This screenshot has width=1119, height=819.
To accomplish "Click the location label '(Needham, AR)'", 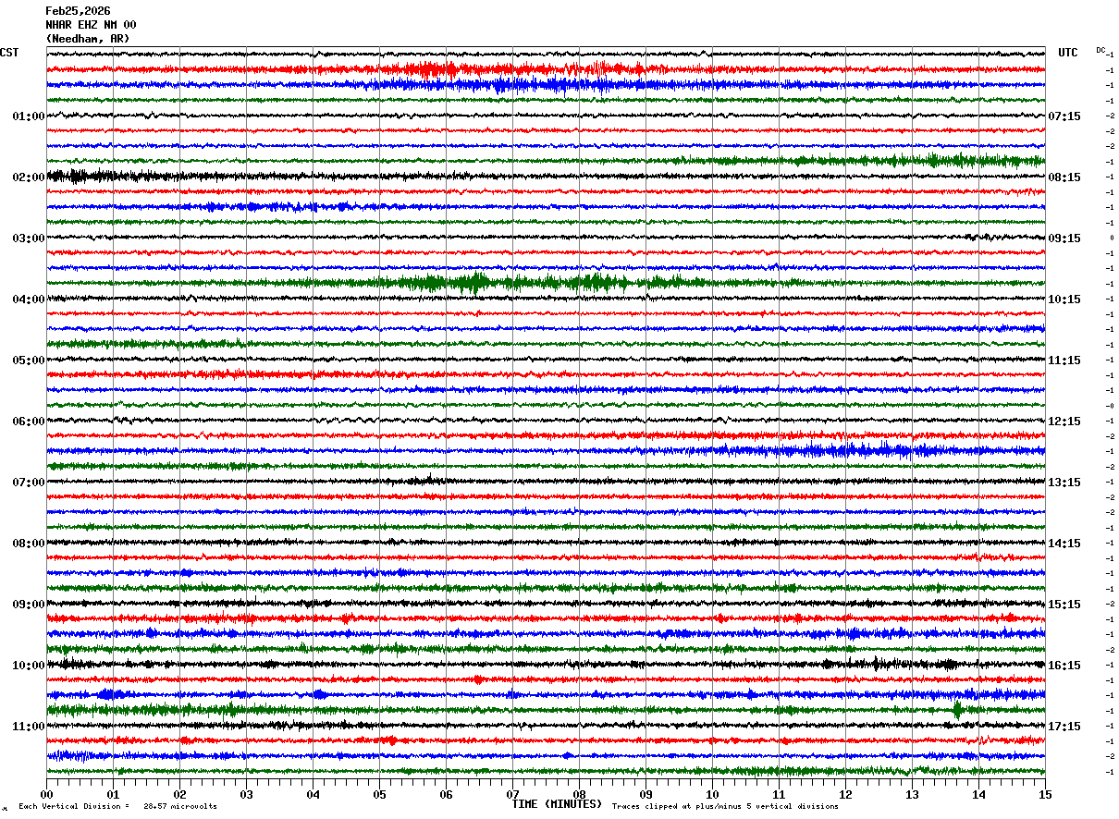I will coord(88,39).
